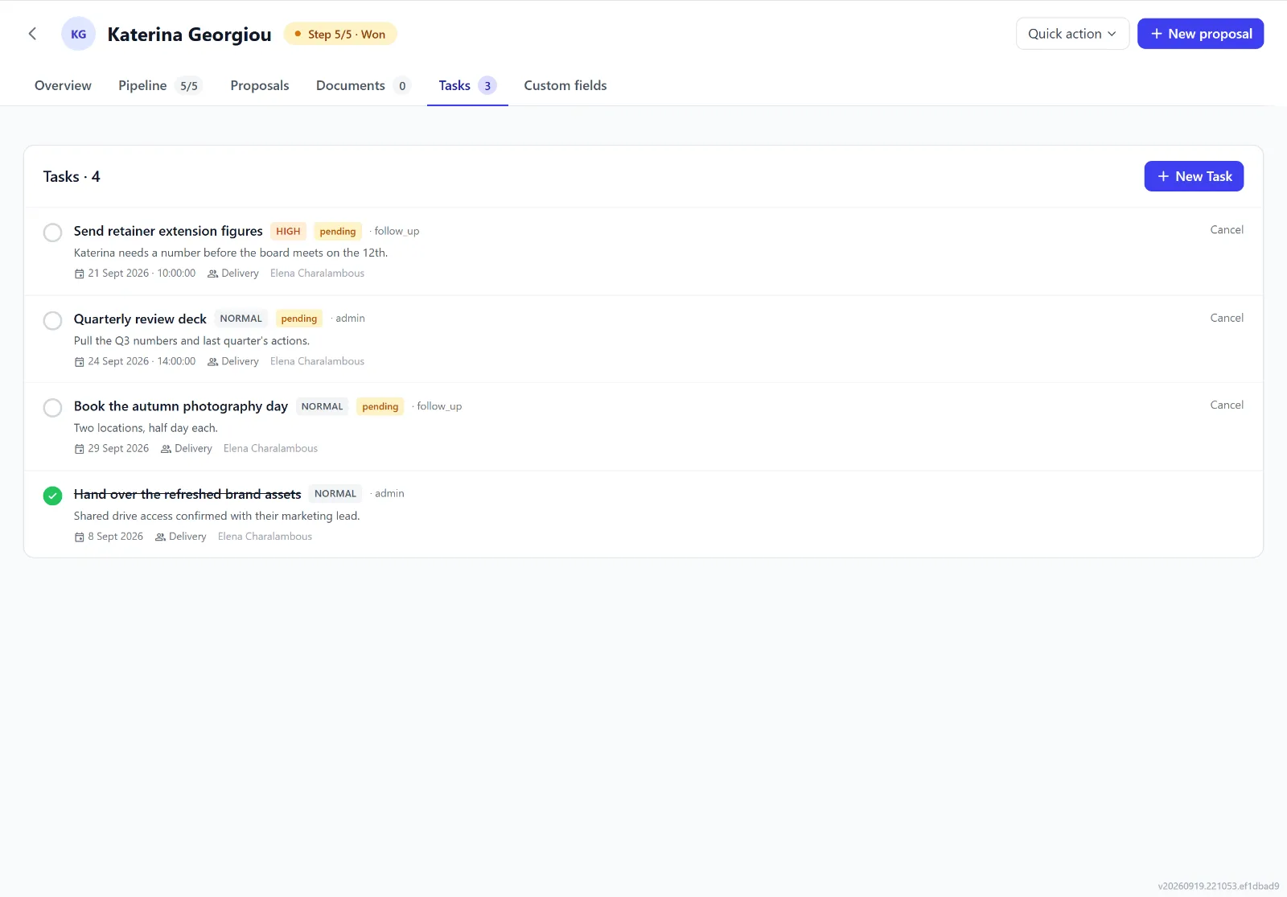1287x897 pixels.
Task: Click the version string v20260919.221053.ef1dbad9
Action: click(1218, 886)
